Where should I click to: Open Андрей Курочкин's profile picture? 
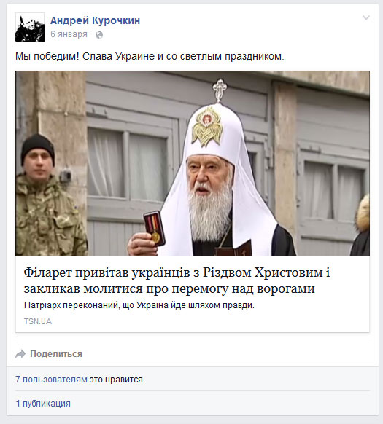[x=30, y=27]
